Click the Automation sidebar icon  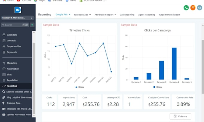[x=4, y=69]
